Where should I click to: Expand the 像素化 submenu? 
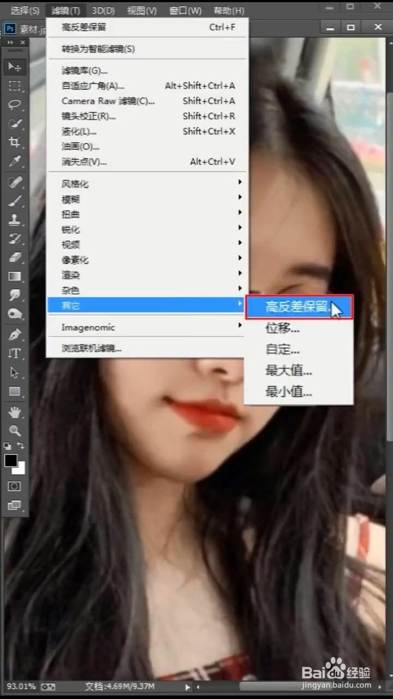click(x=147, y=260)
